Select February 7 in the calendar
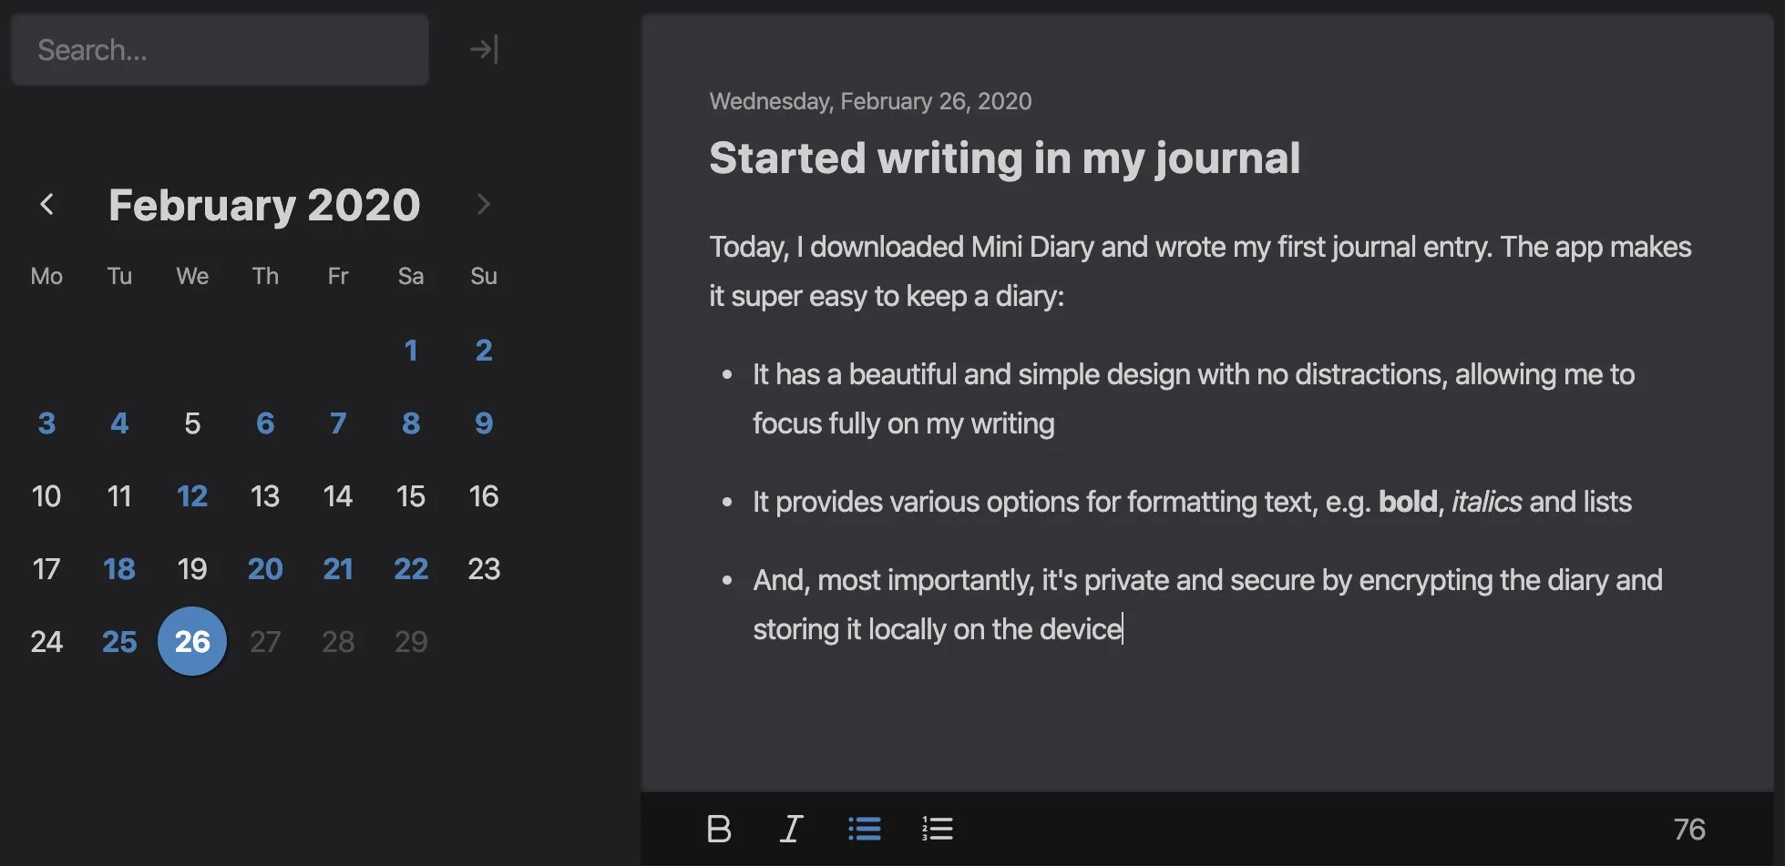Viewport: 1785px width, 866px height. pos(338,423)
